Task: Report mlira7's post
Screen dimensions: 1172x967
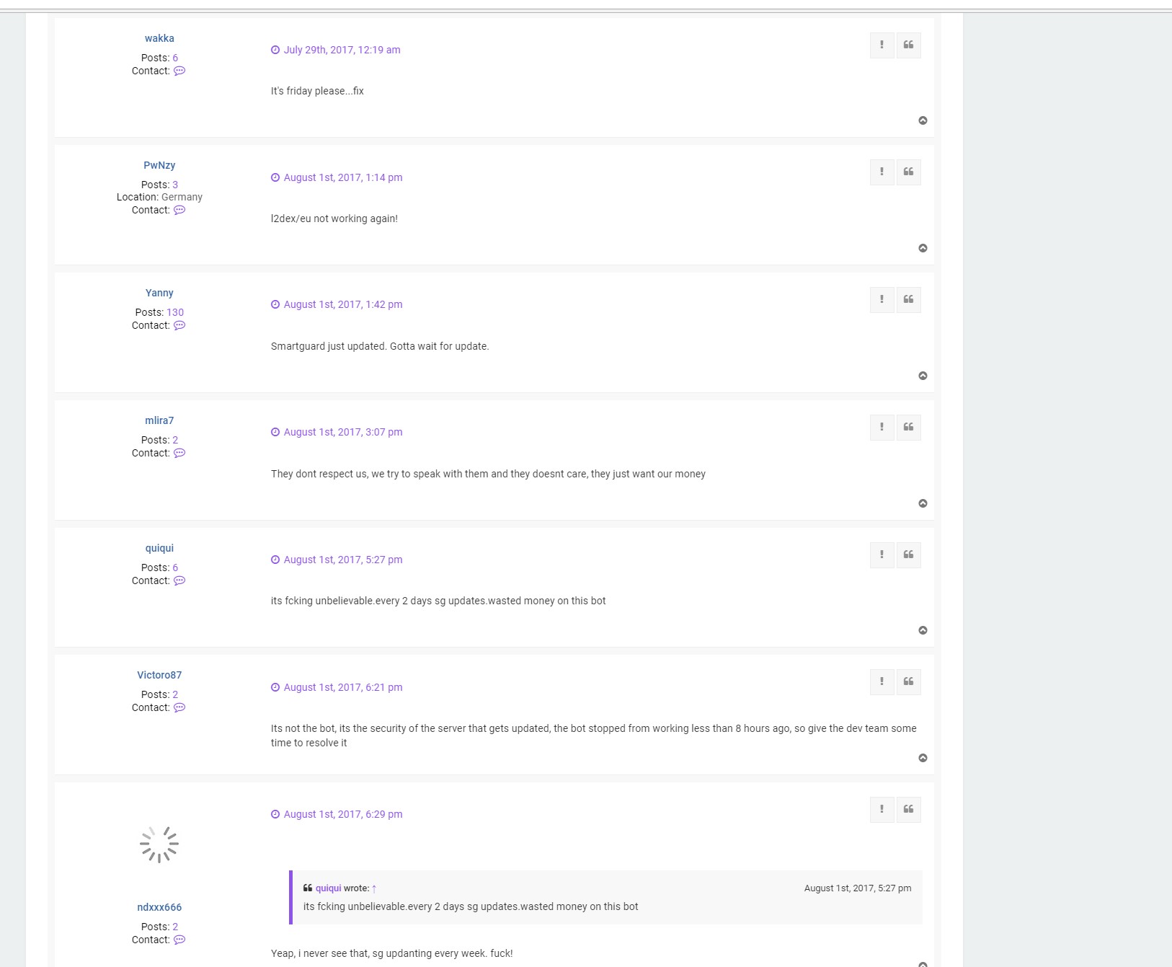Action: [882, 428]
